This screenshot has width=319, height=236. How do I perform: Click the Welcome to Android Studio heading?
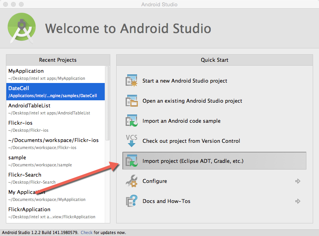pyautogui.click(x=128, y=28)
